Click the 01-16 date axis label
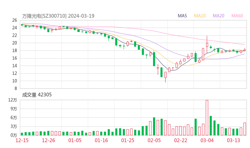Viewport: 250px width, 148px height. [x=101, y=140]
